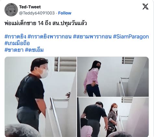Viewport: 154px width, 137px height.
Task: Click the words พ่อแม่เด็กชาย in the tweet
Action: tap(20, 23)
